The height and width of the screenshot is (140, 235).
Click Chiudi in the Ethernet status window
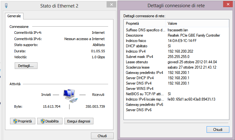pyautogui.click(x=102, y=136)
